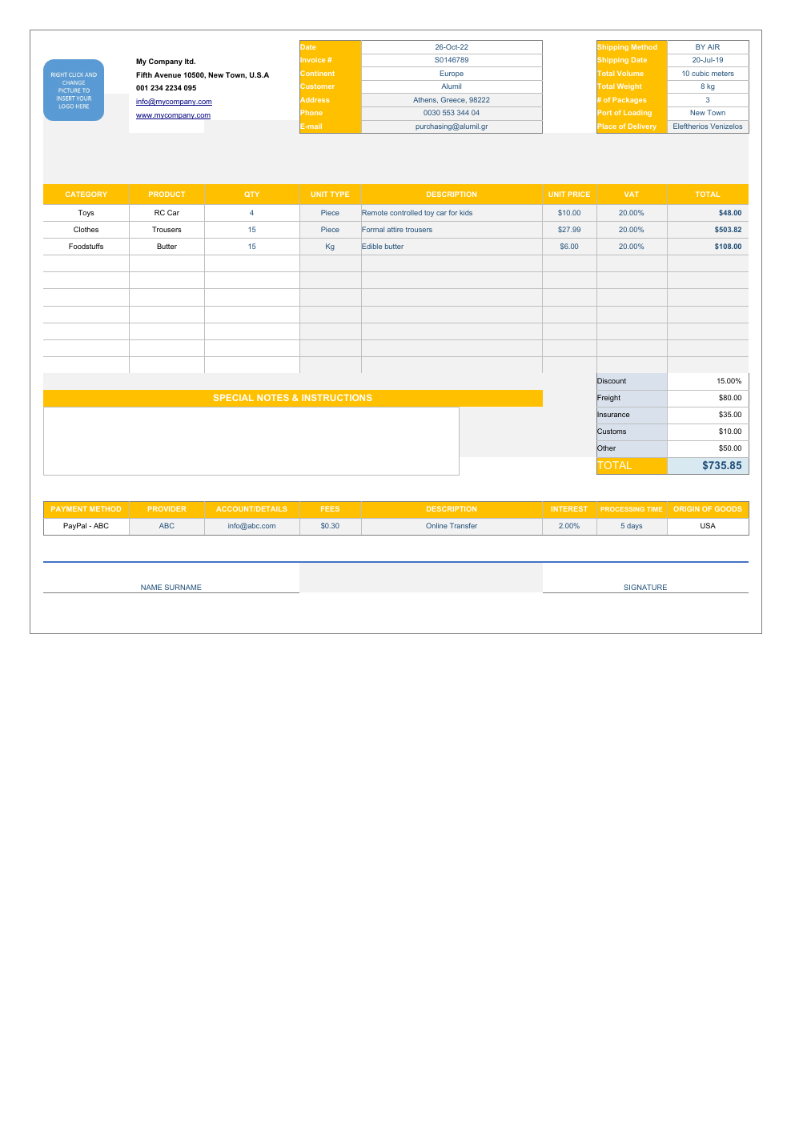Select the PayPal - ABC cell

(x=86, y=526)
